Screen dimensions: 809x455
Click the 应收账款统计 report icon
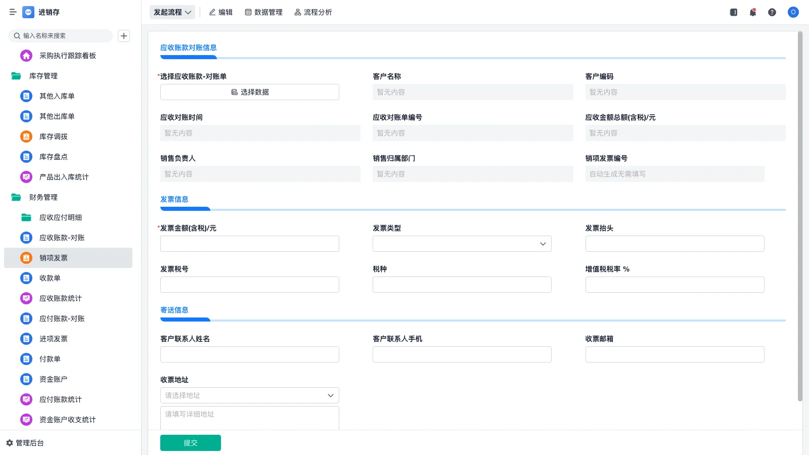[26, 298]
